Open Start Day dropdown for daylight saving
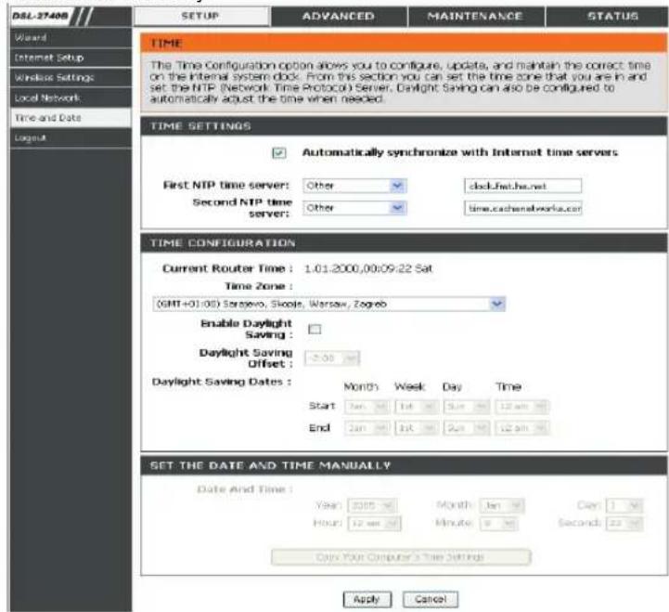This screenshot has height=612, width=669. [467, 406]
